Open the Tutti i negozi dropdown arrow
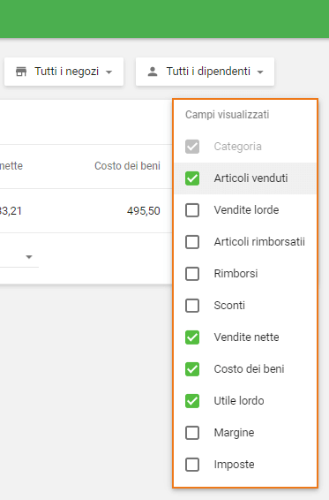 [108, 72]
